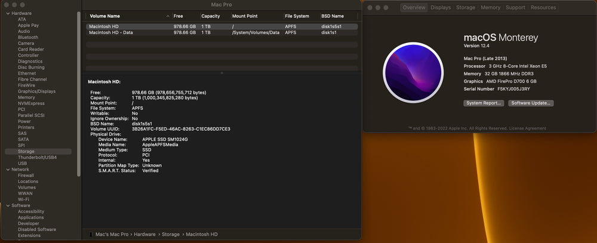Viewport: 597px width, 243px height.
Task: Switch to Storage tab in About window
Action: coord(466,8)
